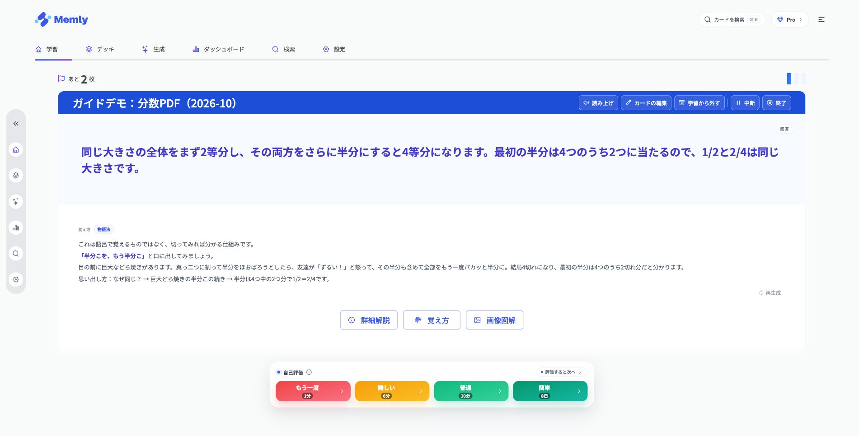This screenshot has height=436, width=859.
Task: Click the magnifier icon in the left sidebar
Action: coord(16,254)
